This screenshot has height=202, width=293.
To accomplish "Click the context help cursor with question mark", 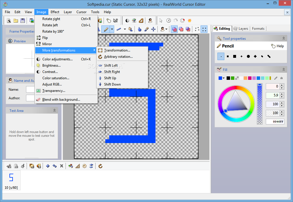I will (x=116, y=21).
